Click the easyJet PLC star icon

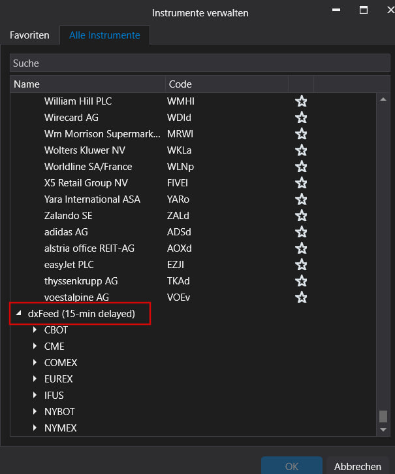(301, 265)
